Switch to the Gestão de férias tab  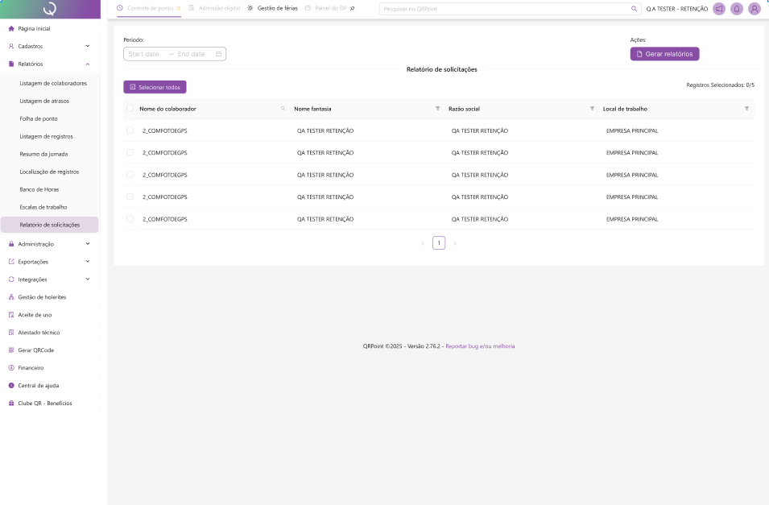[273, 8]
